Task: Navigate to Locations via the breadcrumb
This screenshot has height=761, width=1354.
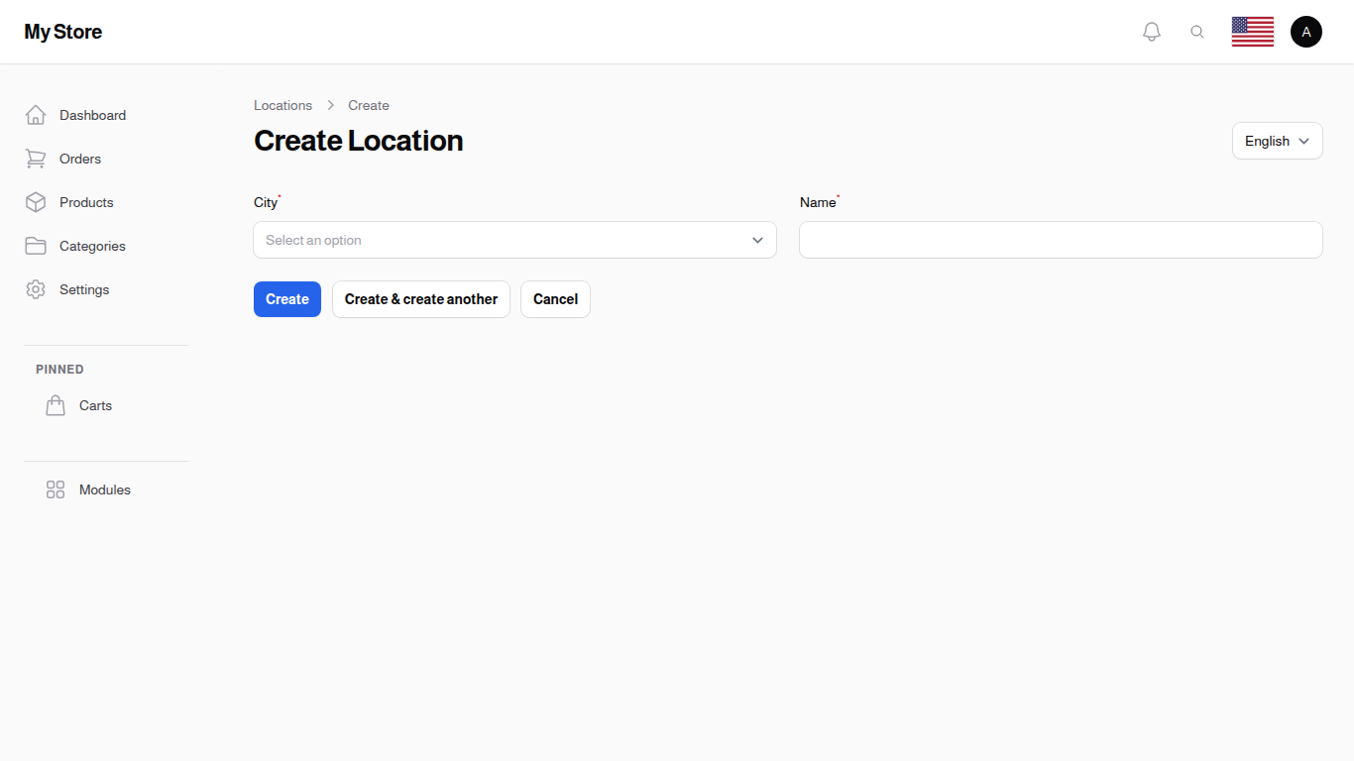Action: coord(282,105)
